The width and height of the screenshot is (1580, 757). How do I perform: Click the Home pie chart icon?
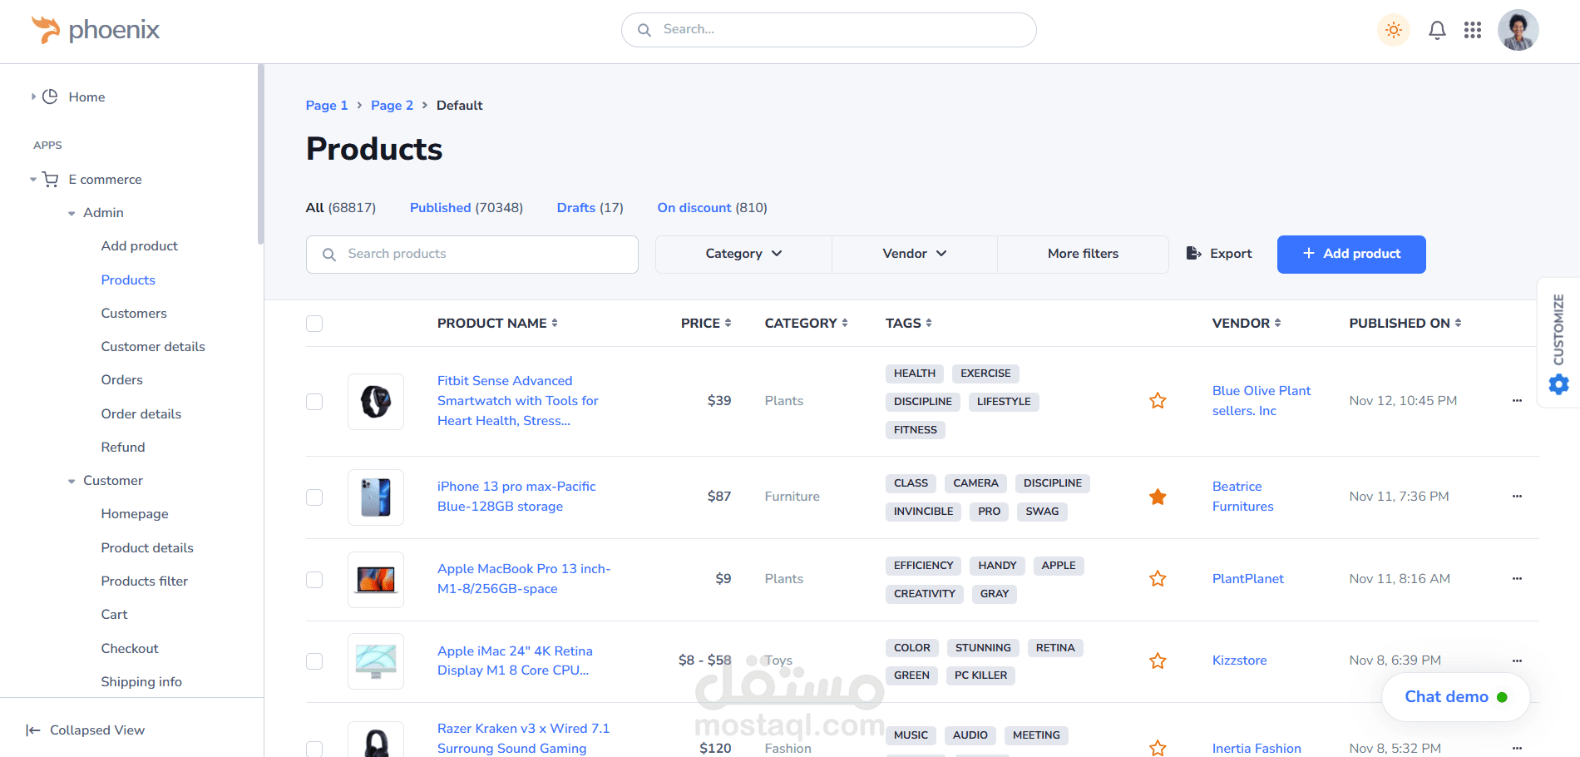point(50,96)
